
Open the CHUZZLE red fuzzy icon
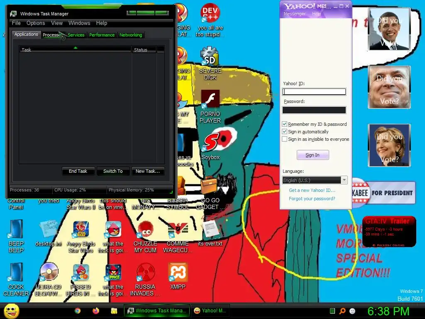pyautogui.click(x=145, y=229)
